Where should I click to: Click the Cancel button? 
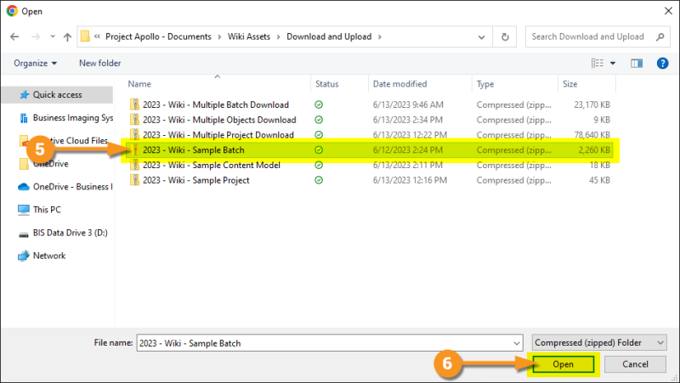tap(636, 364)
